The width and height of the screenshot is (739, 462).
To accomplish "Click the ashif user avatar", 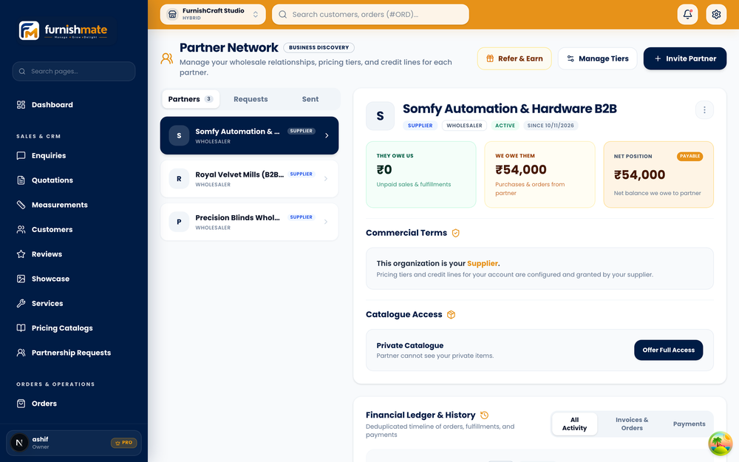I will tap(19, 443).
